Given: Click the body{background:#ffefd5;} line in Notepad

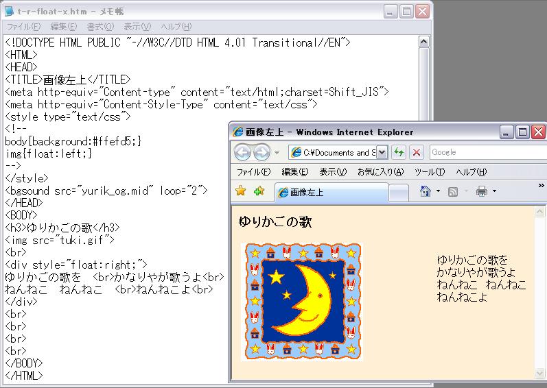Looking at the screenshot, I should pyautogui.click(x=73, y=141).
